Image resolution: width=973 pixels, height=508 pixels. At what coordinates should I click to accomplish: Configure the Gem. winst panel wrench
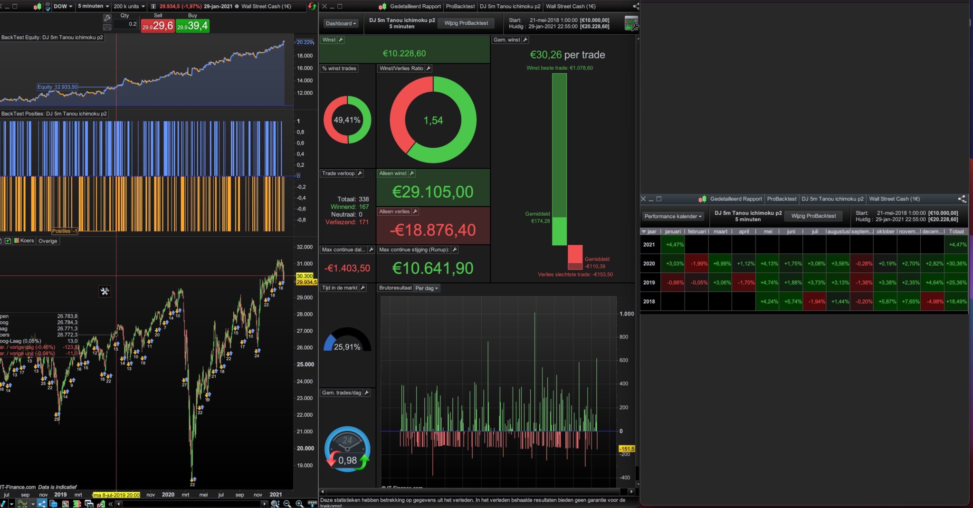[525, 40]
